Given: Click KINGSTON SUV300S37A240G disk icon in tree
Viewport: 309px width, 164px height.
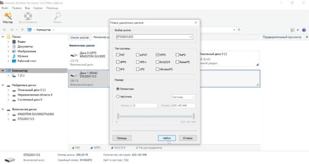Looking at the screenshot, I should [14, 114].
